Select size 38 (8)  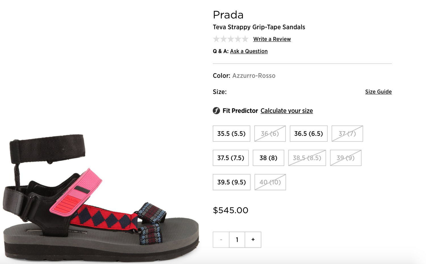point(268,158)
